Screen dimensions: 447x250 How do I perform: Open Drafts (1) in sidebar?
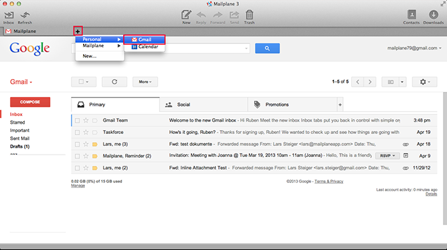pos(20,146)
